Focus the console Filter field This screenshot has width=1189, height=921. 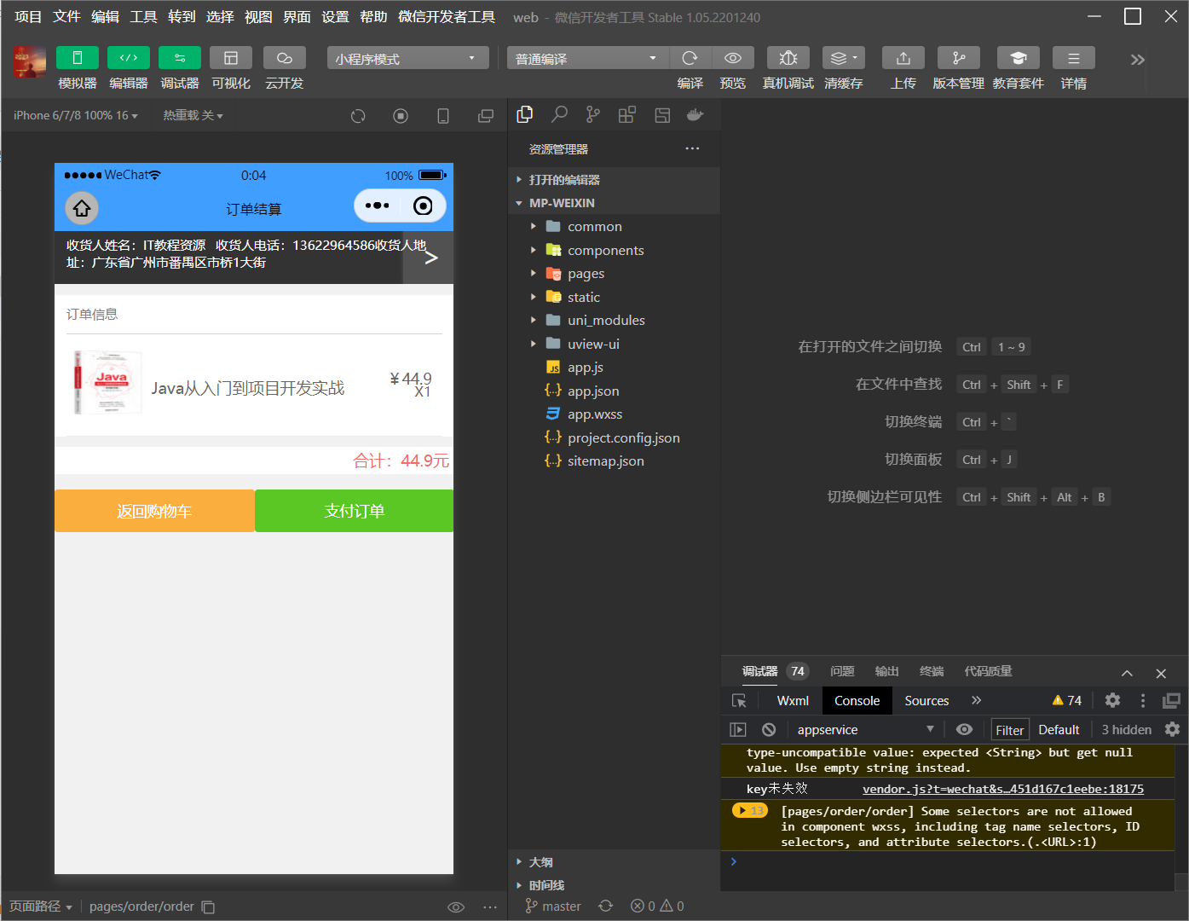[1009, 730]
